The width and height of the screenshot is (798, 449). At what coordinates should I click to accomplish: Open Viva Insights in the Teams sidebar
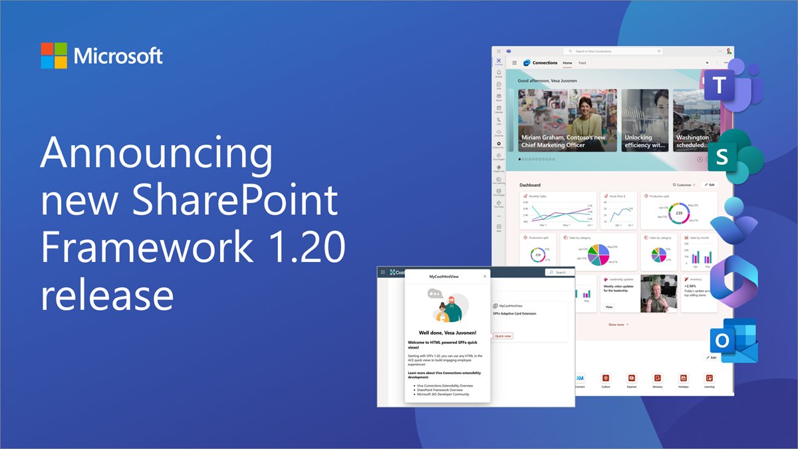click(499, 157)
